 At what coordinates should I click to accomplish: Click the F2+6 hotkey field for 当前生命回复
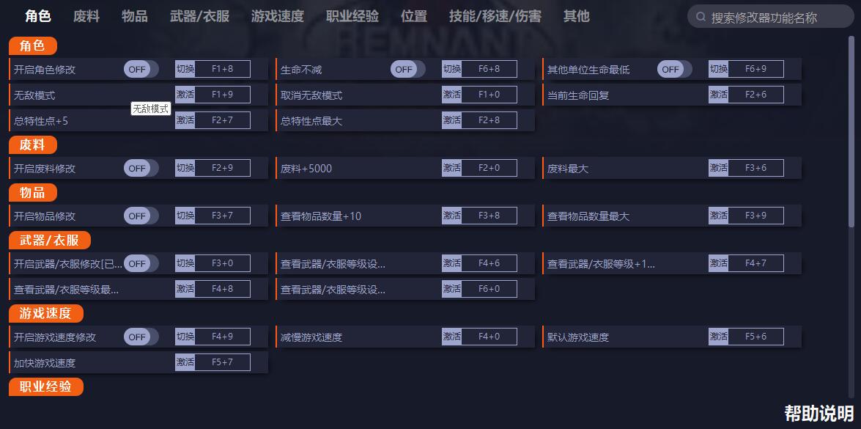click(756, 95)
